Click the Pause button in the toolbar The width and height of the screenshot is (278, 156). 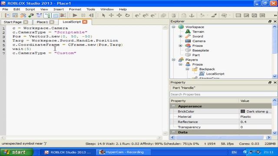click(x=83, y=16)
